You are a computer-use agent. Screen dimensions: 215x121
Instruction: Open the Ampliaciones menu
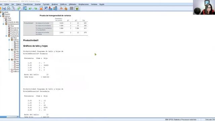[84, 4]
